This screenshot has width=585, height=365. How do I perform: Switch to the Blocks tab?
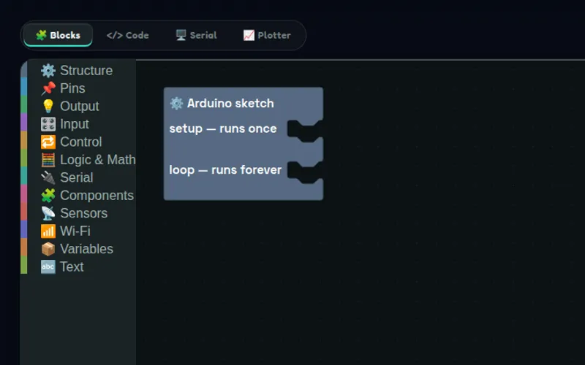coord(58,35)
